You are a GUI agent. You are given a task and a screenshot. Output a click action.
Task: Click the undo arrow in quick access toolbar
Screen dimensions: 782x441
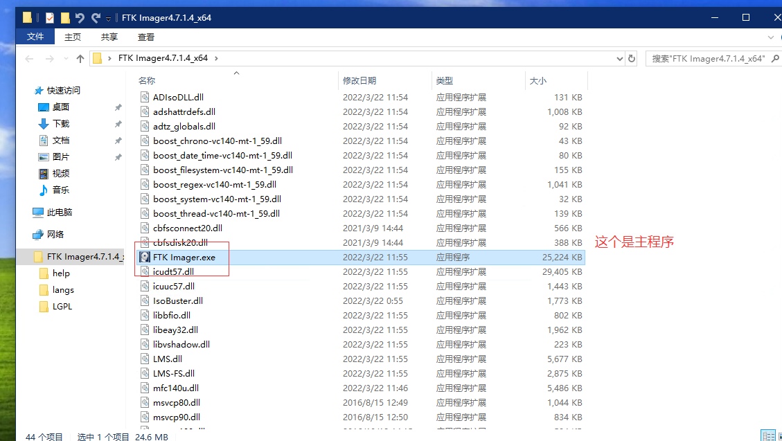[80, 18]
